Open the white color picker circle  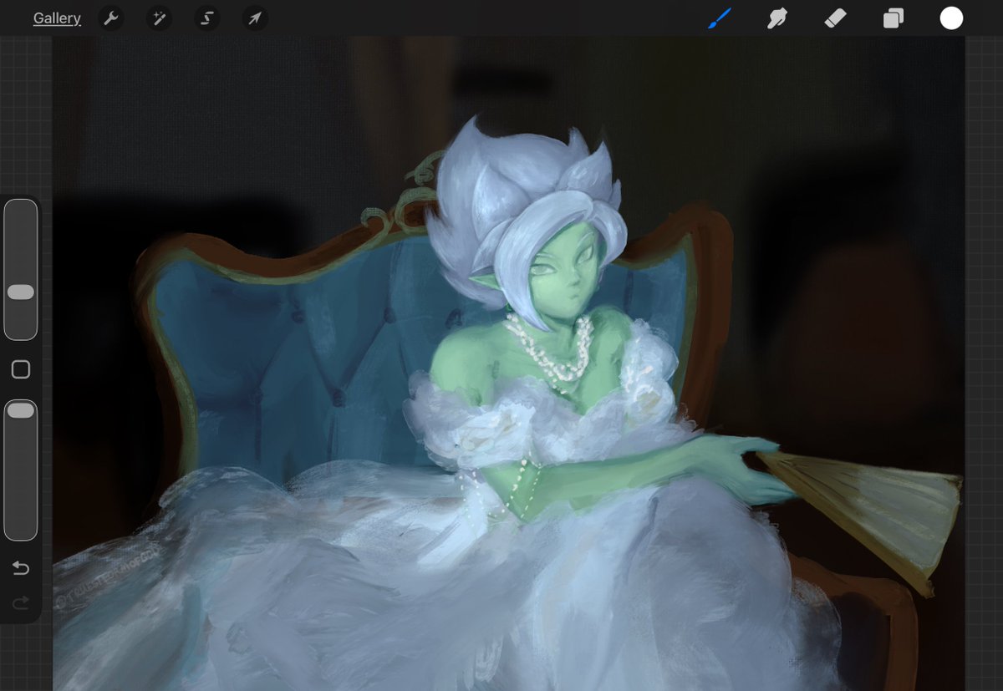tap(951, 18)
